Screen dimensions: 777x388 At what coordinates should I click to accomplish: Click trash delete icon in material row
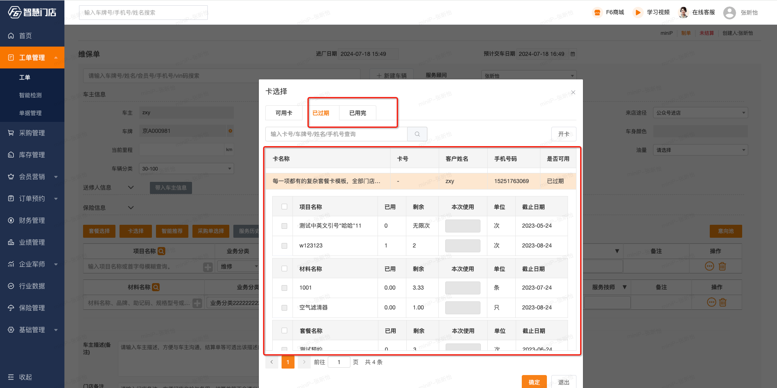723,302
